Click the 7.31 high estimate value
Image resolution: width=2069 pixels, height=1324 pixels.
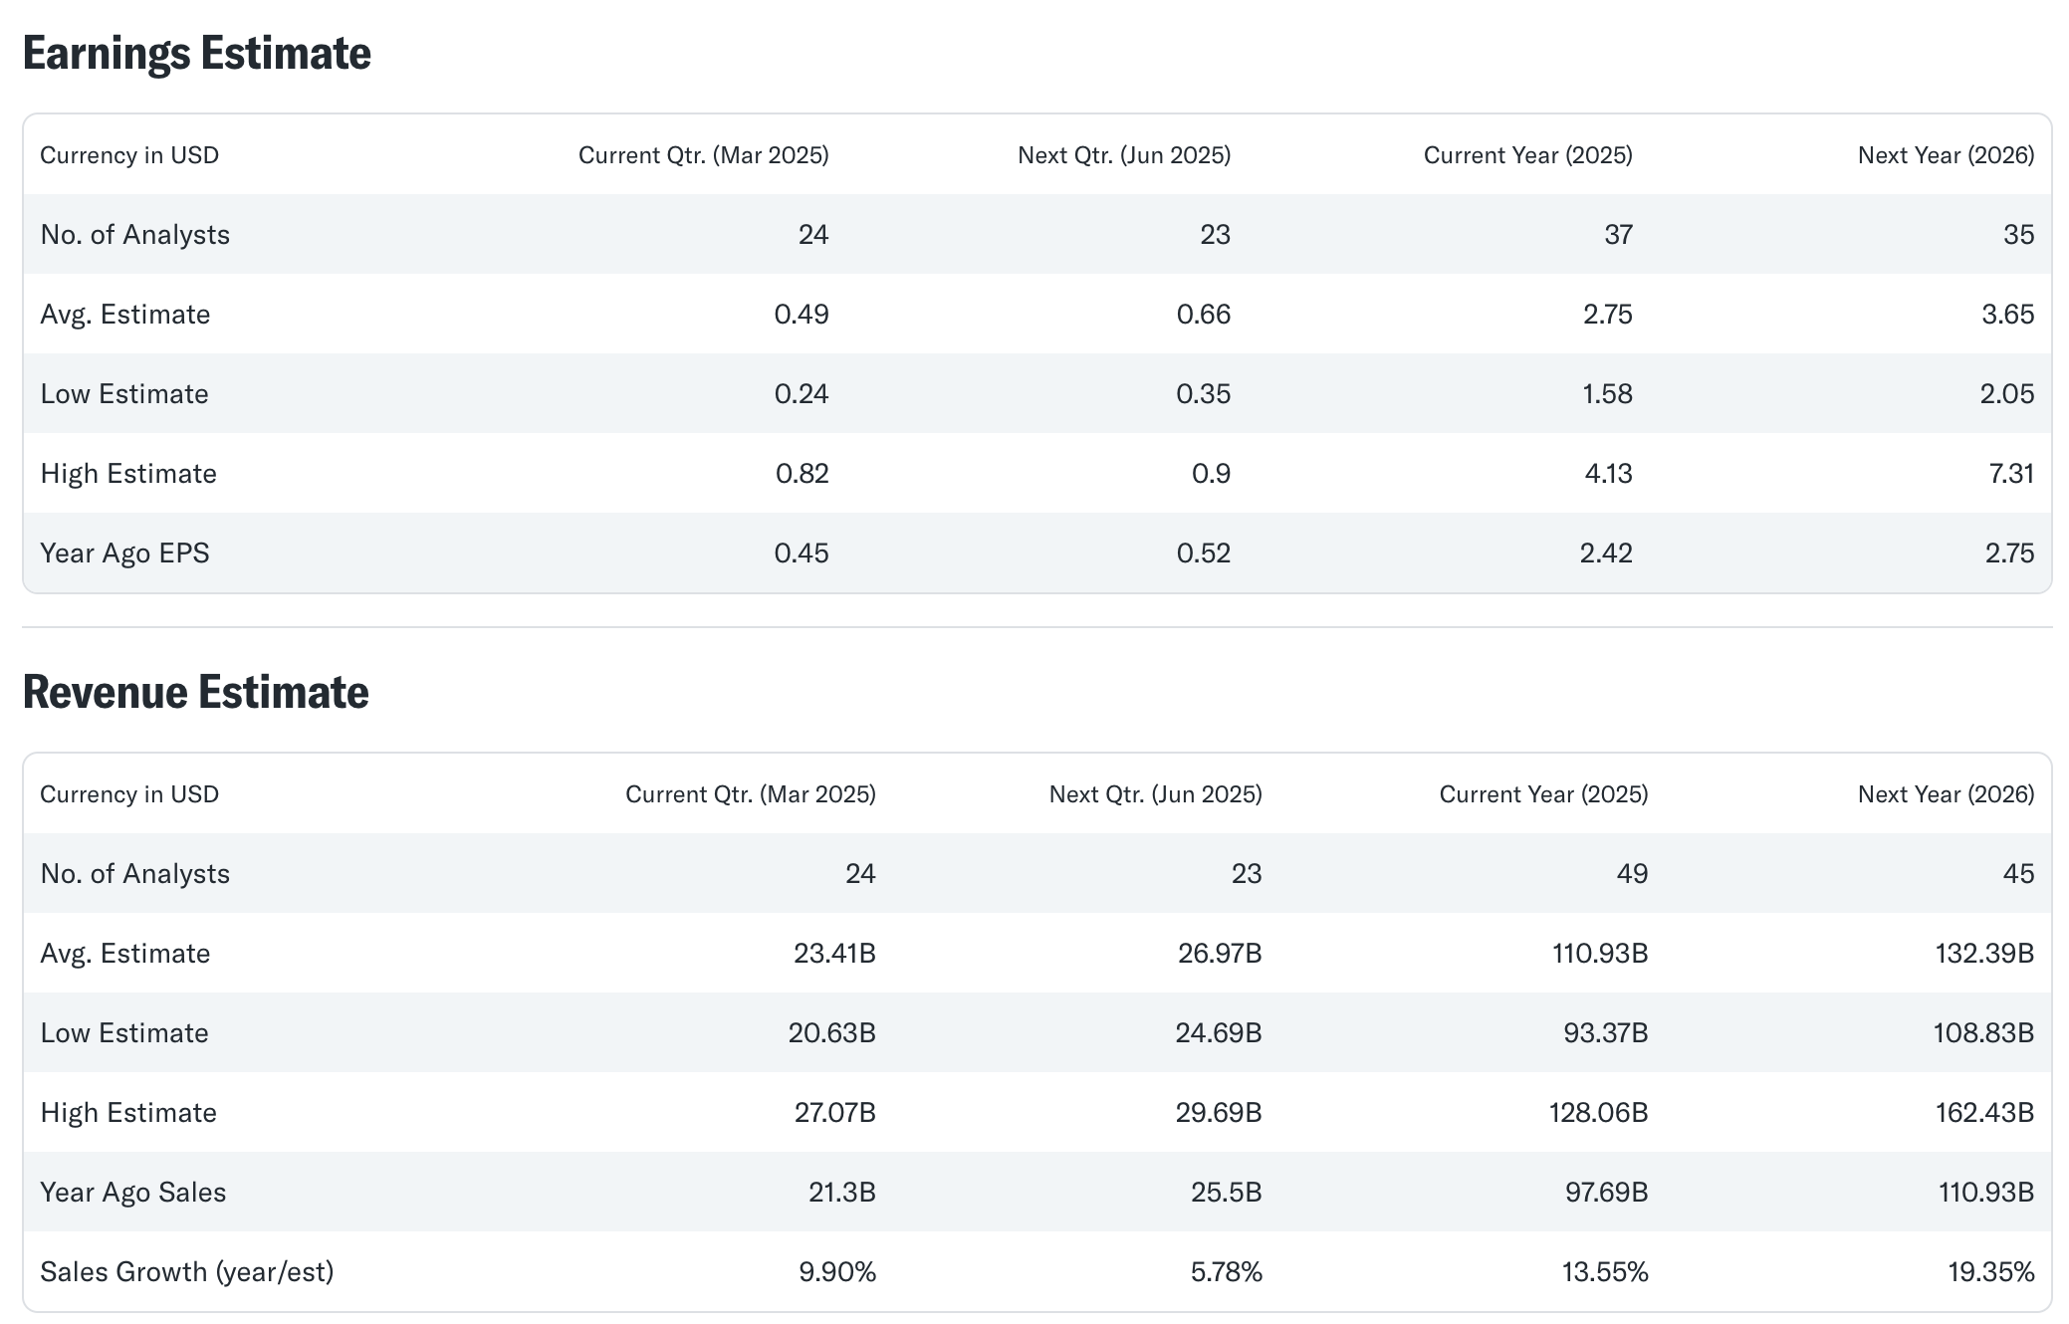[x=2010, y=474]
